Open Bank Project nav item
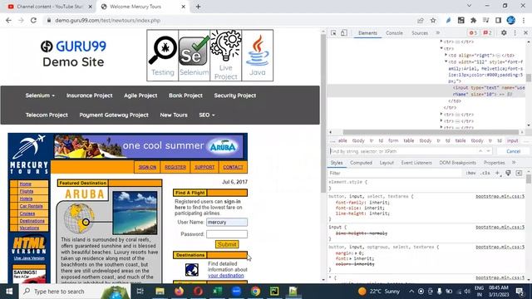 (185, 96)
